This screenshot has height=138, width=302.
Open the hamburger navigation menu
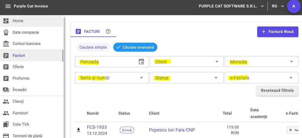coord(8,6)
